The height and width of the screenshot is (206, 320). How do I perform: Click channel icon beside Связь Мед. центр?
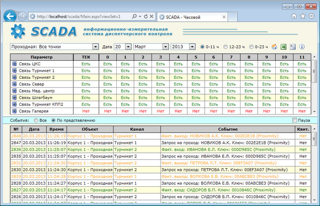(14, 90)
